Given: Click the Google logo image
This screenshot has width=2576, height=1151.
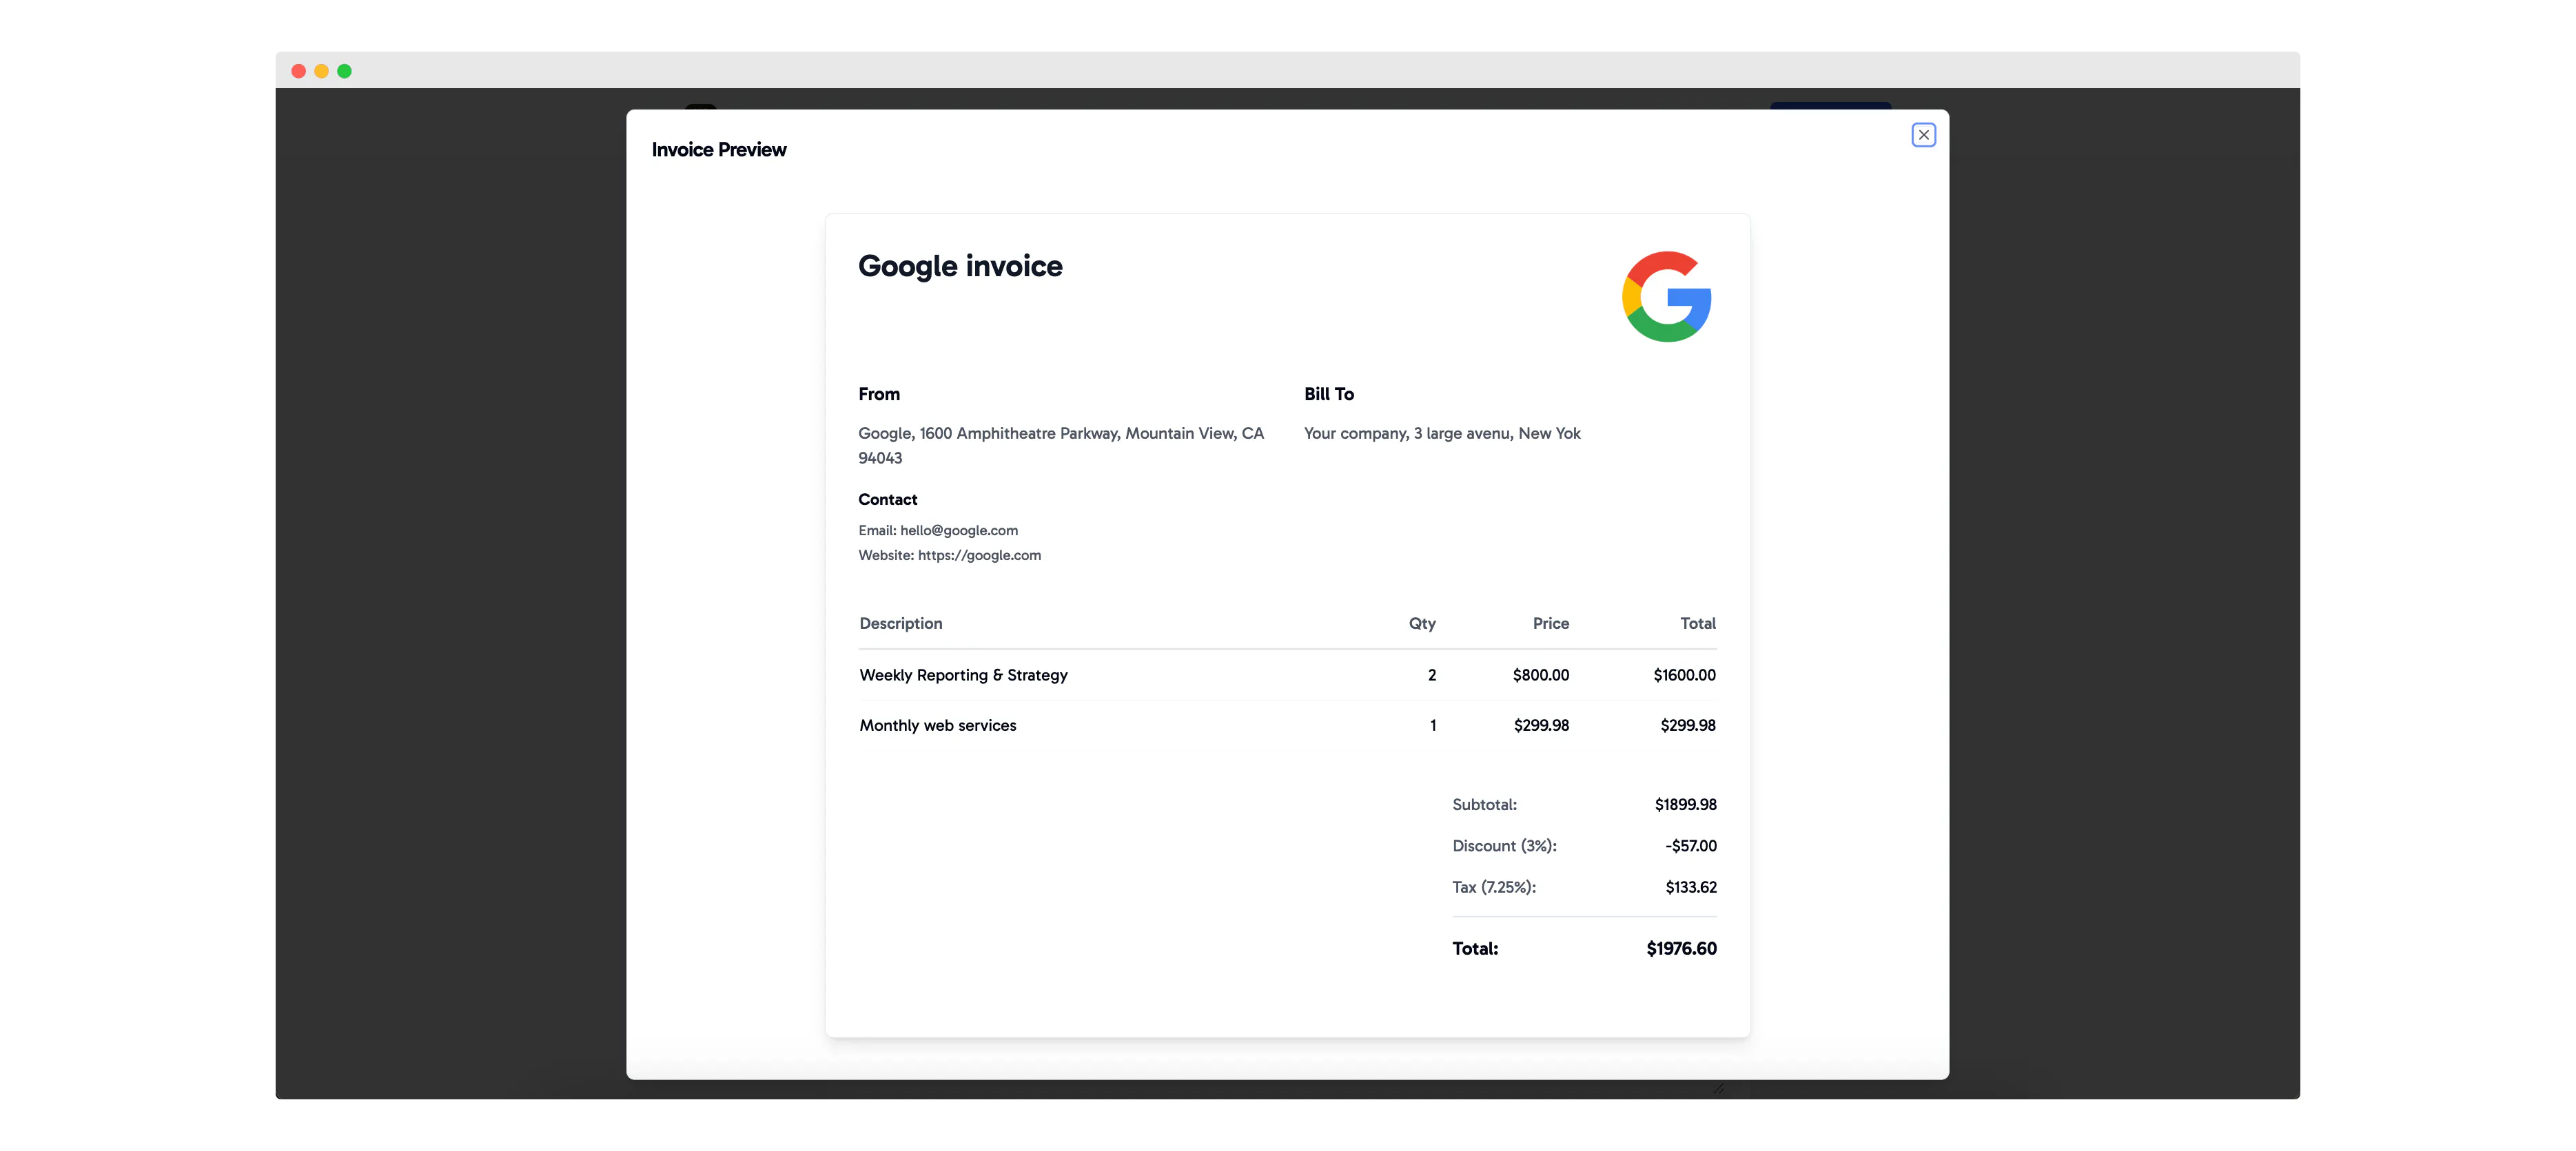Looking at the screenshot, I should 1666,297.
